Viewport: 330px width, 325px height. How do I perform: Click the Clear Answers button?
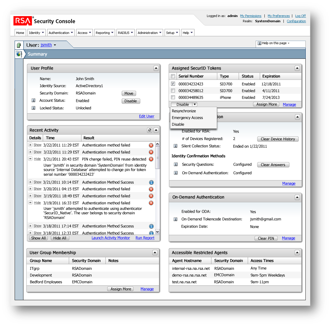click(273, 165)
